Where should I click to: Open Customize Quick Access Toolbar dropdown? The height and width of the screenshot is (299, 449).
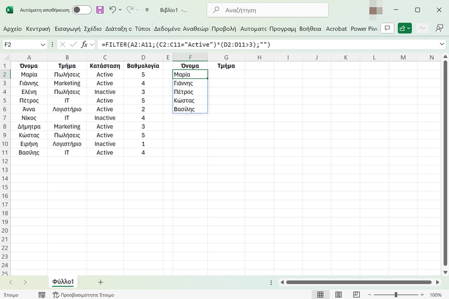pos(147,10)
